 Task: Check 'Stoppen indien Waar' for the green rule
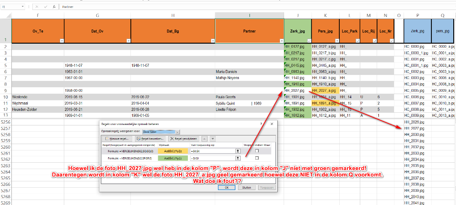(256, 158)
